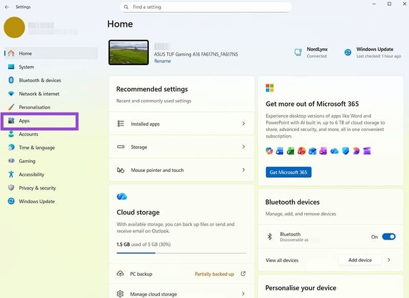Image resolution: width=409 pixels, height=298 pixels.
Task: Click the cloud storage usage progress bar
Action: pyautogui.click(x=181, y=253)
